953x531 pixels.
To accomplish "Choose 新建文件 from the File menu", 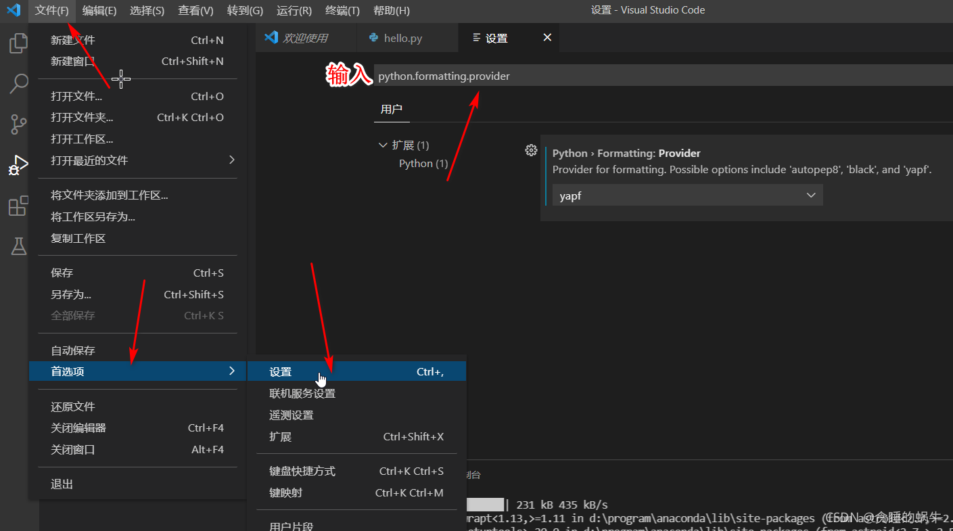I will click(x=137, y=40).
